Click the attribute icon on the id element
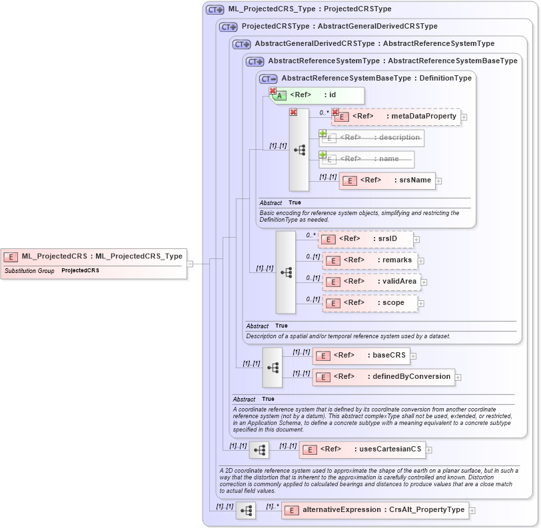The width and height of the screenshot is (541, 528). click(x=279, y=95)
